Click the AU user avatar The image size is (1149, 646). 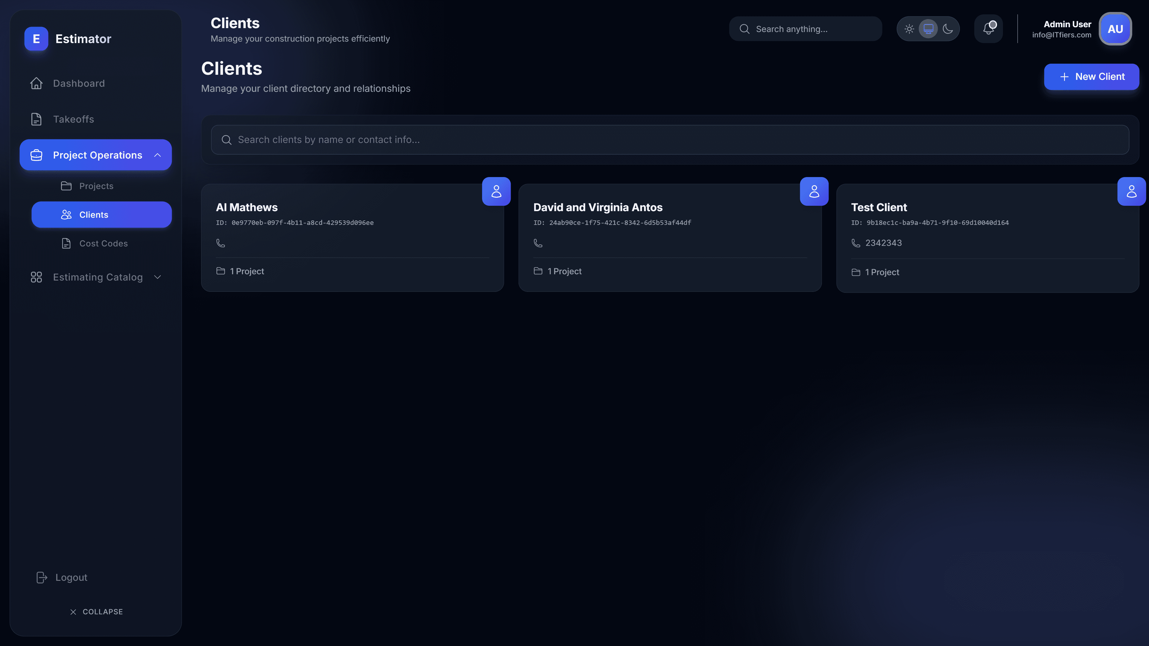pyautogui.click(x=1115, y=29)
